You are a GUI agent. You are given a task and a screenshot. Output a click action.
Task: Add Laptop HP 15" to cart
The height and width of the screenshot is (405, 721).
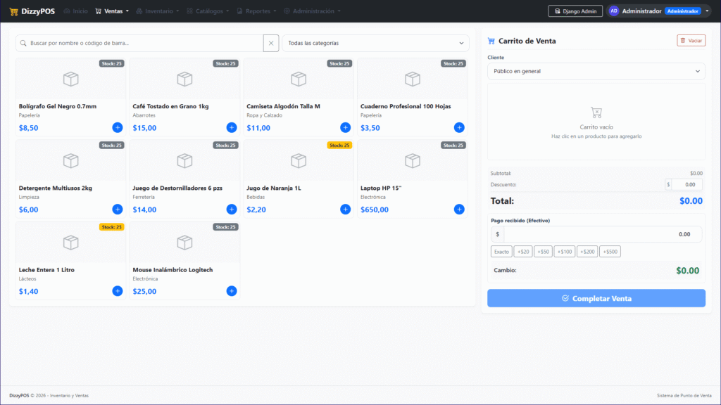click(x=459, y=210)
